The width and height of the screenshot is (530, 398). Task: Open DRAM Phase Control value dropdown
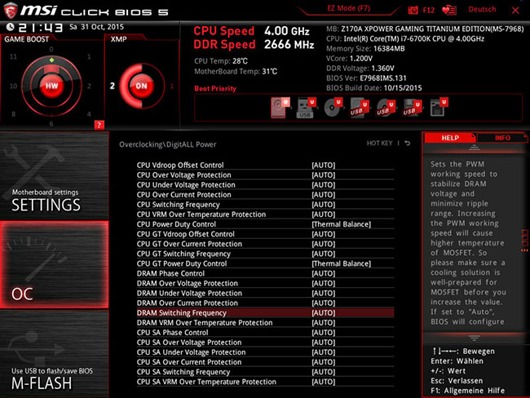[x=324, y=273]
